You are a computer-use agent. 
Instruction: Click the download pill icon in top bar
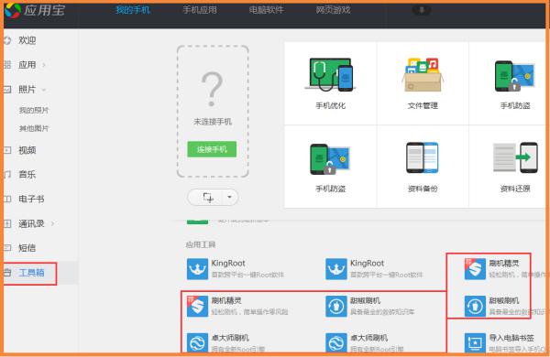tap(422, 10)
